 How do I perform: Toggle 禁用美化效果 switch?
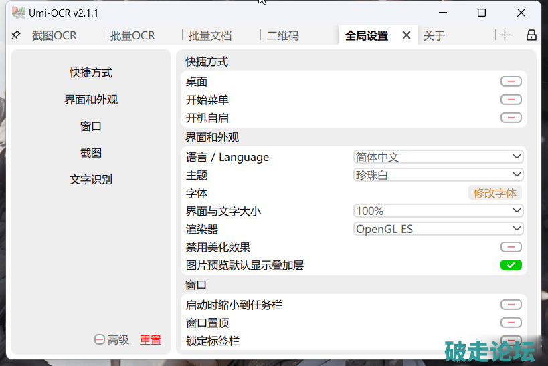coord(511,247)
